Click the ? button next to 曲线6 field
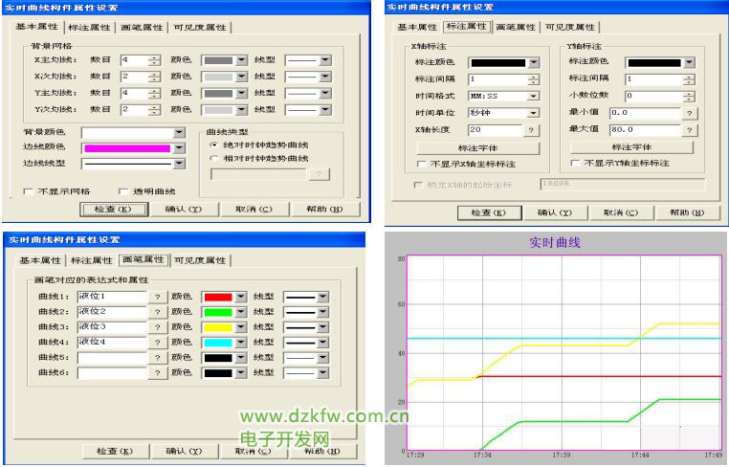This screenshot has width=729, height=467. (x=158, y=371)
